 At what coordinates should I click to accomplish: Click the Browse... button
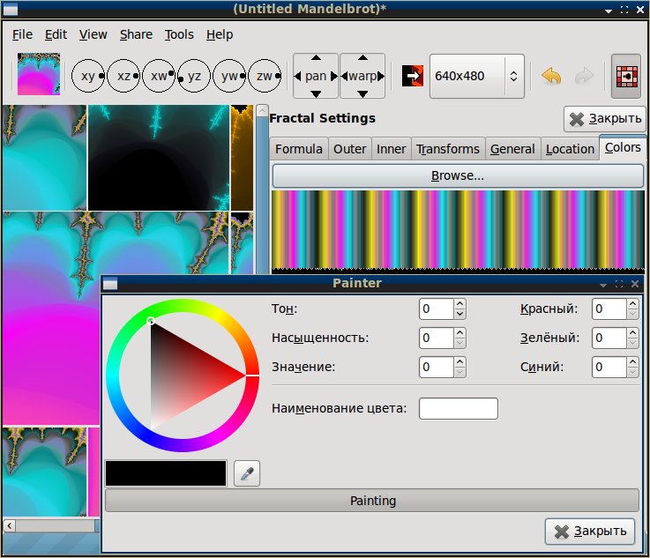(x=458, y=175)
